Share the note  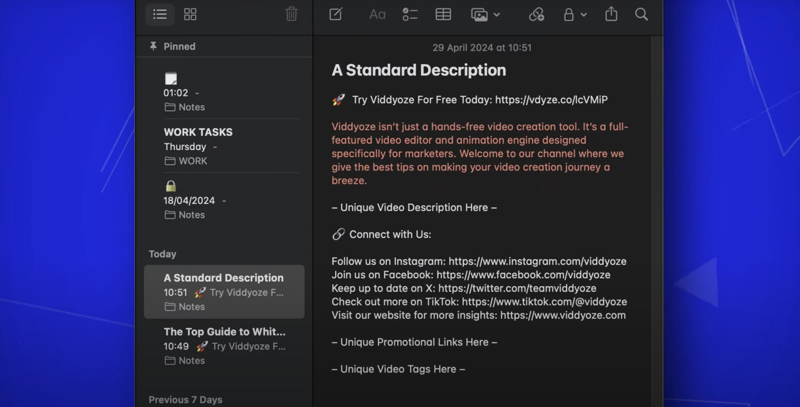[x=611, y=14]
